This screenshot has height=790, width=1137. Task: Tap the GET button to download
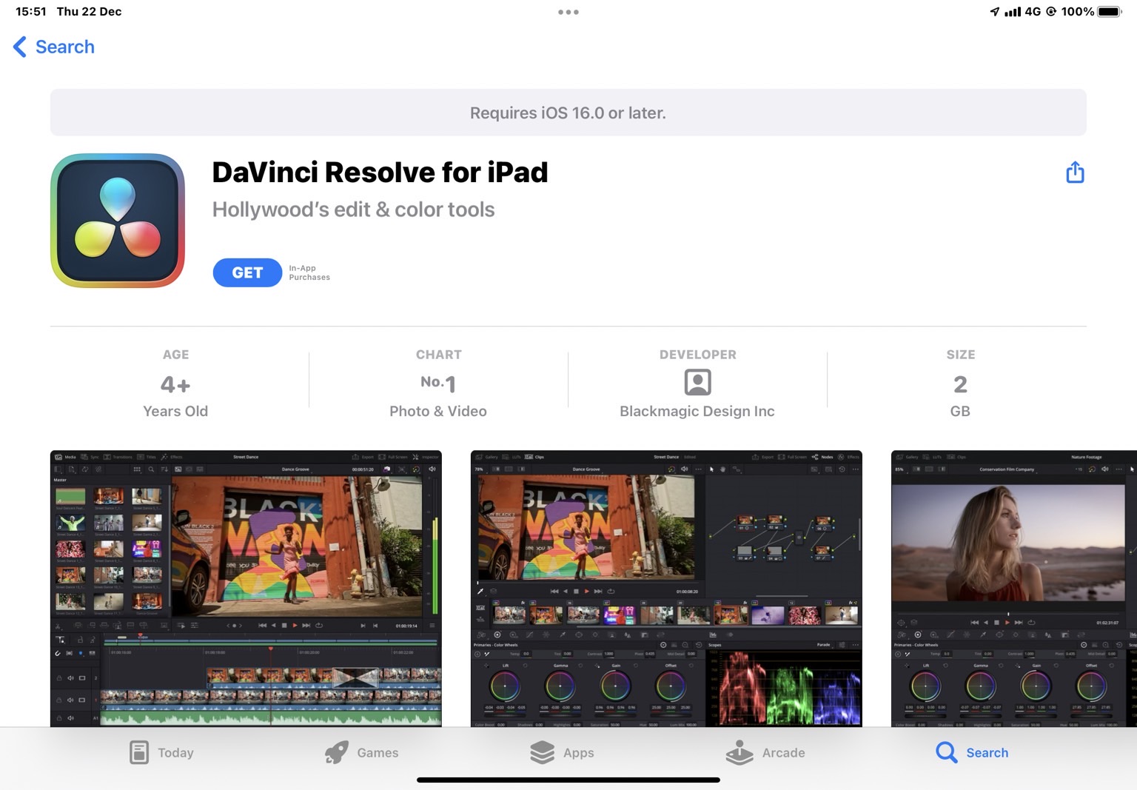click(x=247, y=272)
